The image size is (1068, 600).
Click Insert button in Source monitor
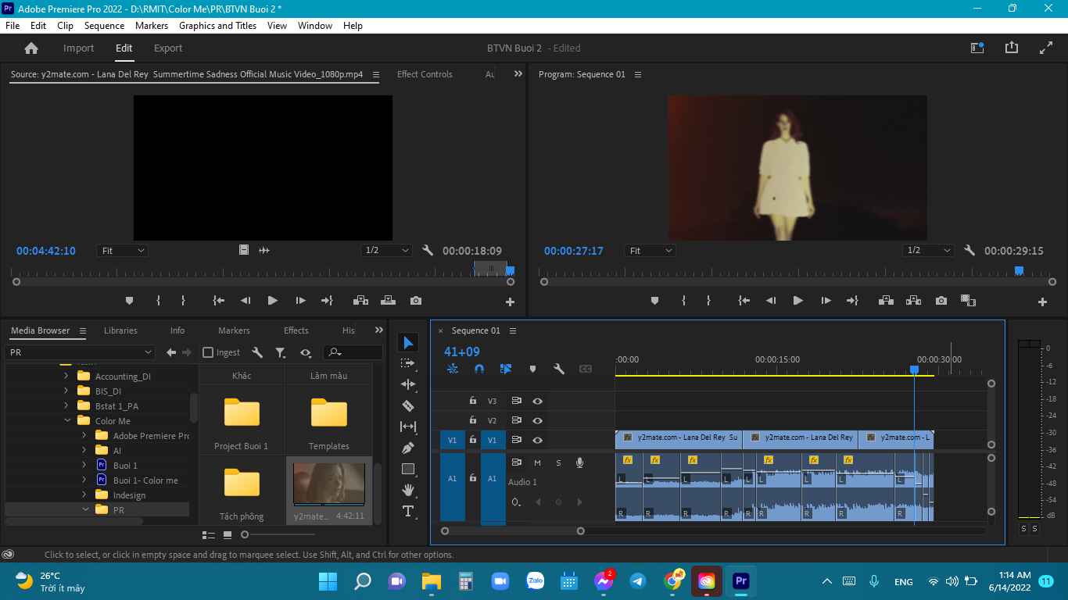click(360, 301)
